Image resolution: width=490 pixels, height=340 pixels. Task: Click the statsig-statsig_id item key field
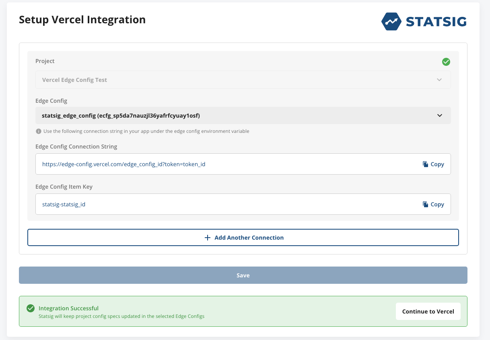click(x=243, y=204)
